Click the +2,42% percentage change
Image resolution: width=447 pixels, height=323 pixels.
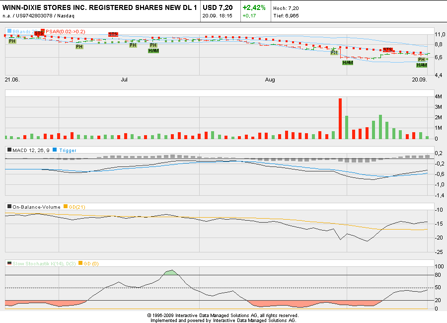click(x=254, y=8)
